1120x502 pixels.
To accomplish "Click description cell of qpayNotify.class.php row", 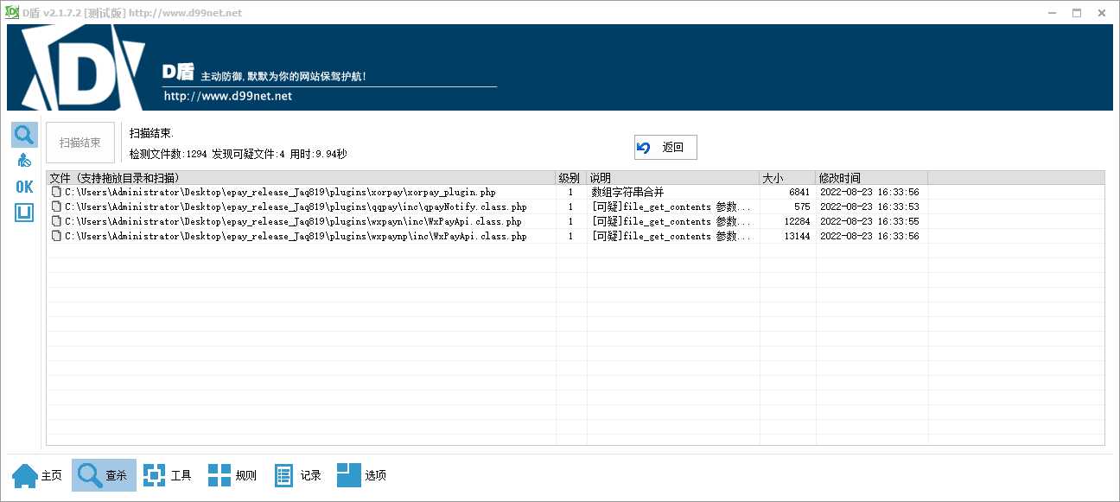I will pyautogui.click(x=671, y=207).
